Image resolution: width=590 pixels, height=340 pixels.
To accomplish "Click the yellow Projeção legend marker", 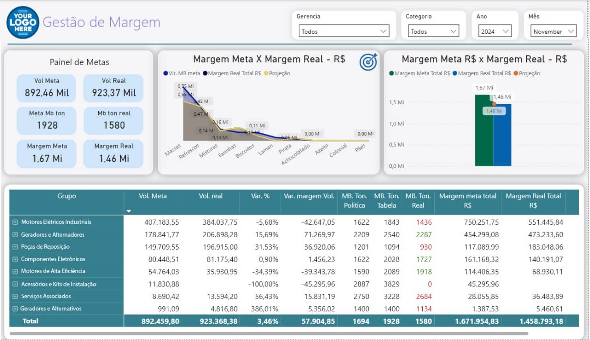I will click(x=266, y=73).
